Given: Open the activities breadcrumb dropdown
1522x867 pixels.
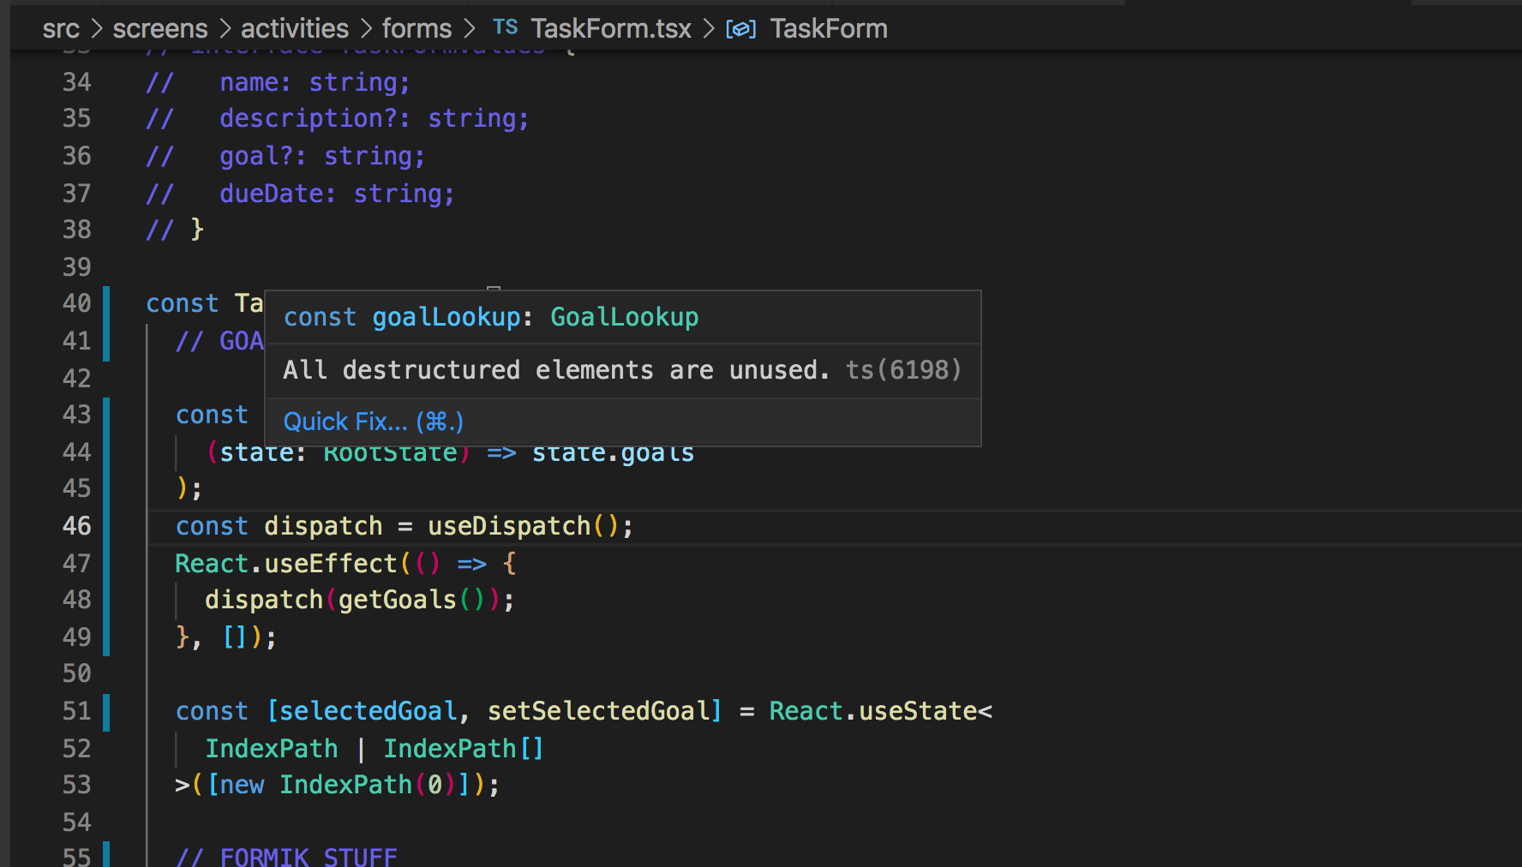Looking at the screenshot, I should tap(294, 27).
